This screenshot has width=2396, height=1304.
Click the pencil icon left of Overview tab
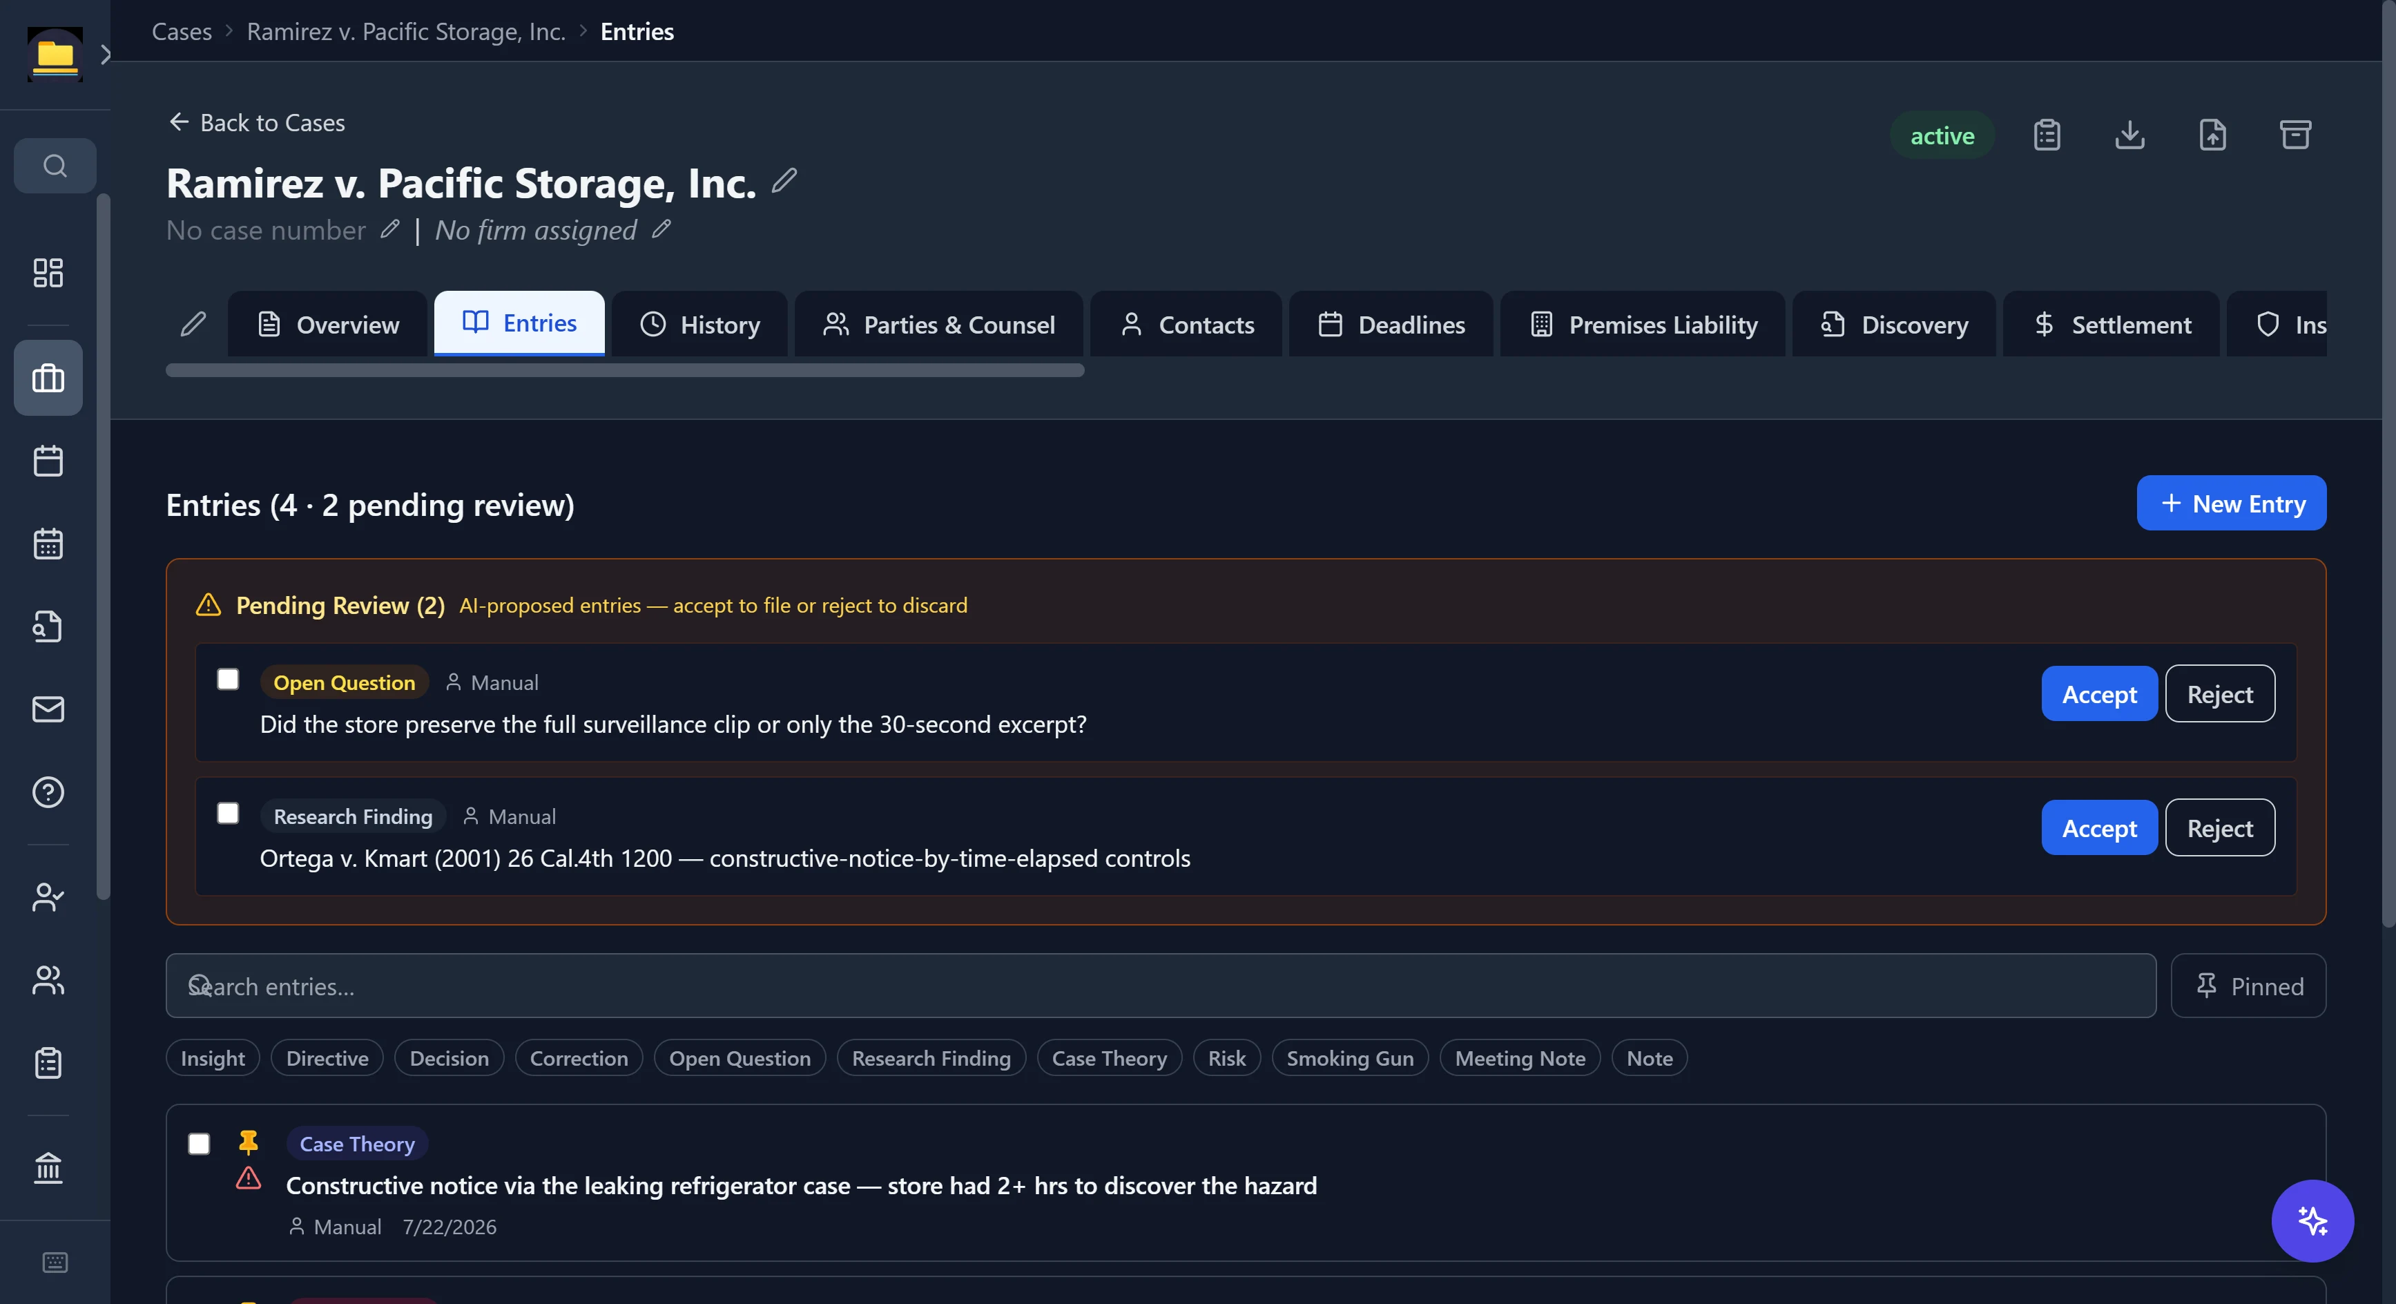[x=193, y=324]
